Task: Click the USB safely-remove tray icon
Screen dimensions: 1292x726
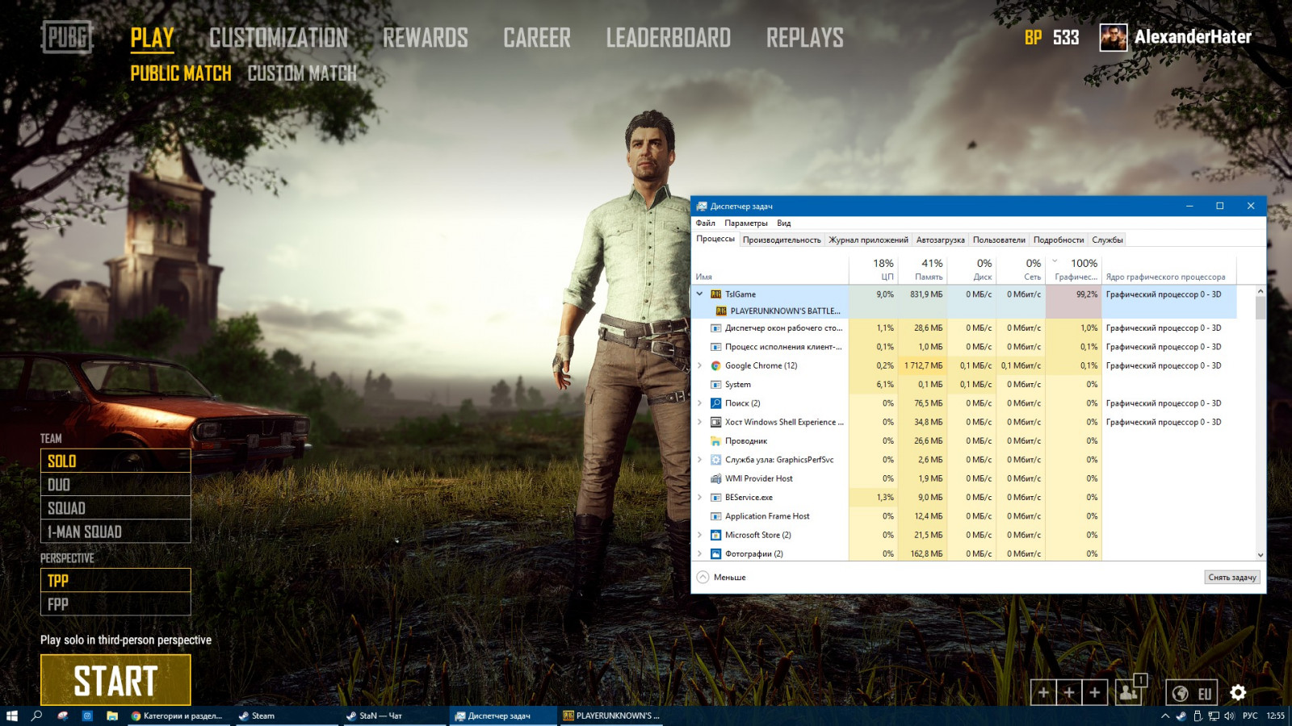Action: pyautogui.click(x=1198, y=716)
